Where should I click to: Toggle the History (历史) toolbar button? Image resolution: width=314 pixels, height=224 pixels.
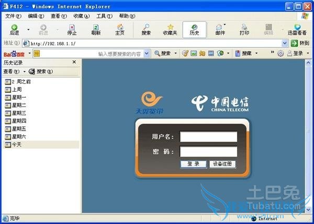[x=195, y=30]
